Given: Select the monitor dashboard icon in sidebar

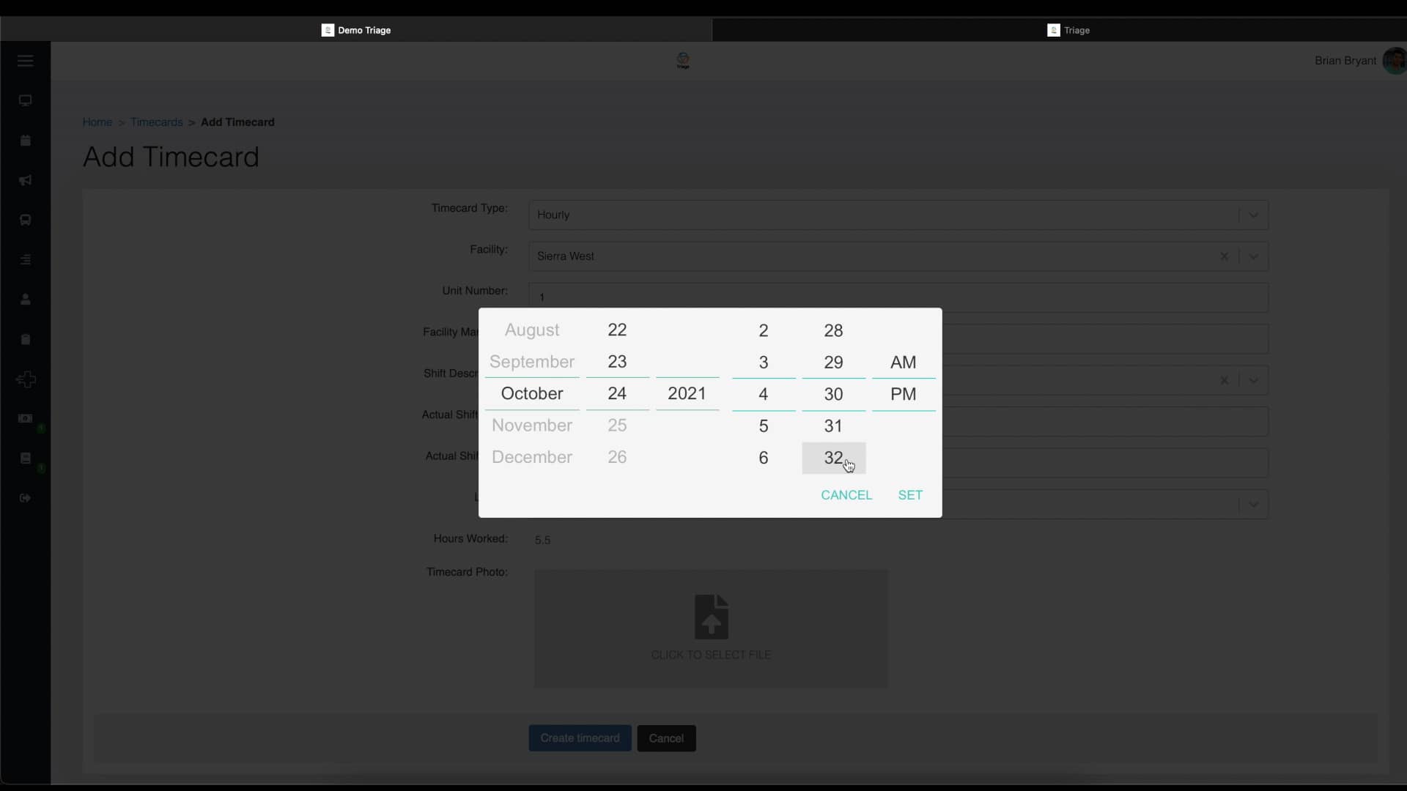Looking at the screenshot, I should pyautogui.click(x=26, y=100).
